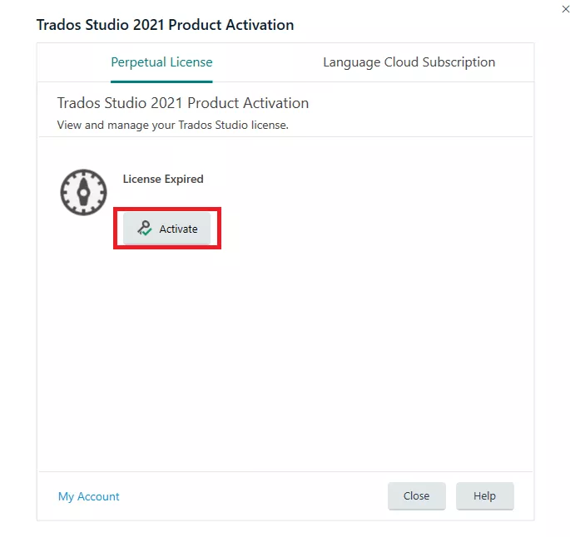Click the teal underline beneath Perpetual License
This screenshot has width=570, height=537.
[x=161, y=81]
